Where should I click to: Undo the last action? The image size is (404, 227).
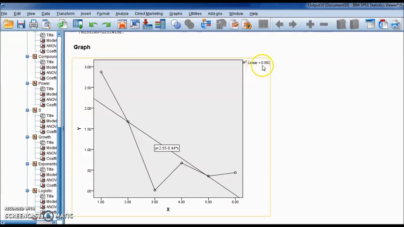click(x=93, y=24)
